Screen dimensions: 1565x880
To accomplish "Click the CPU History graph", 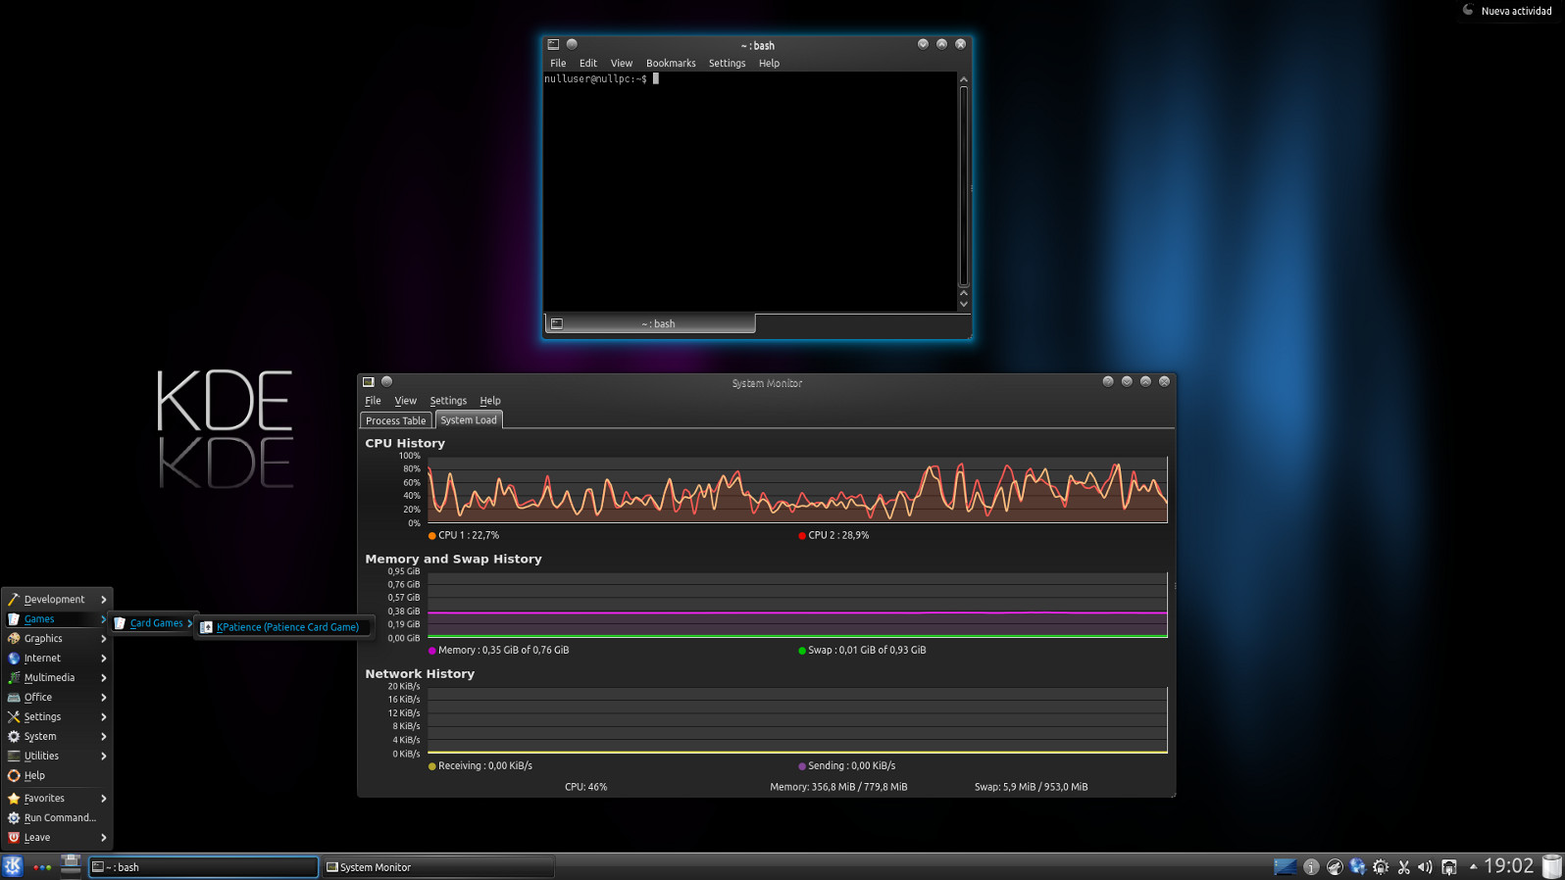I will coord(797,489).
